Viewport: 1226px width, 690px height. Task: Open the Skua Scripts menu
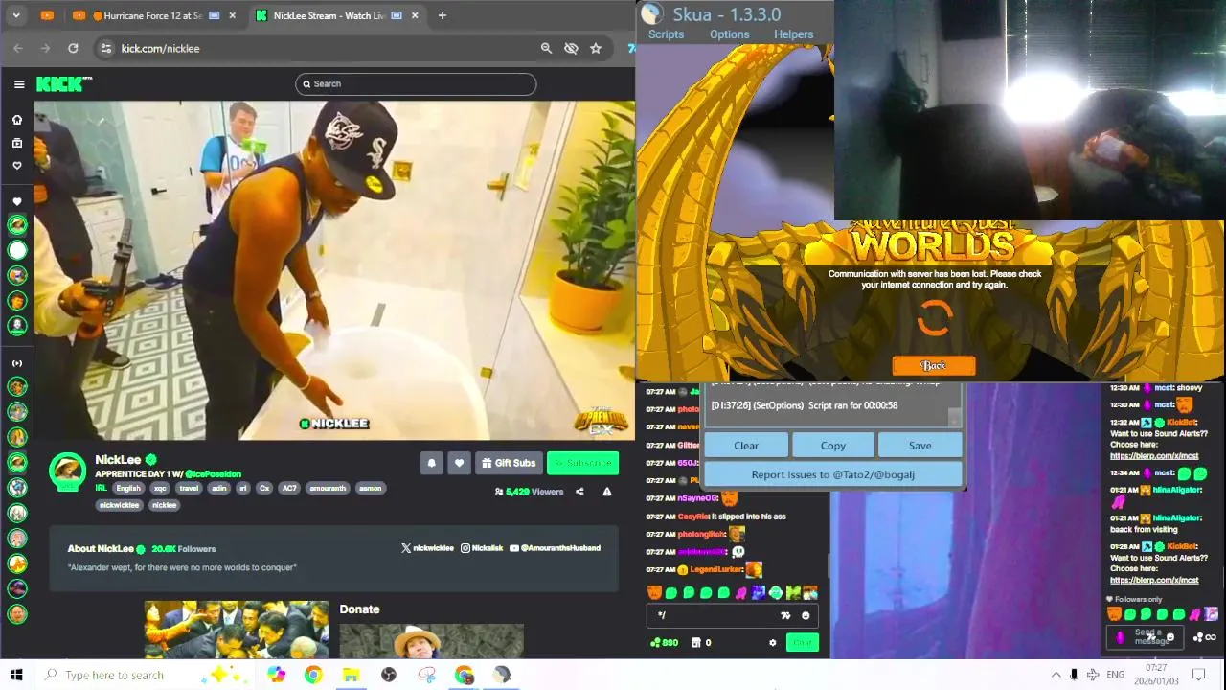(x=666, y=34)
